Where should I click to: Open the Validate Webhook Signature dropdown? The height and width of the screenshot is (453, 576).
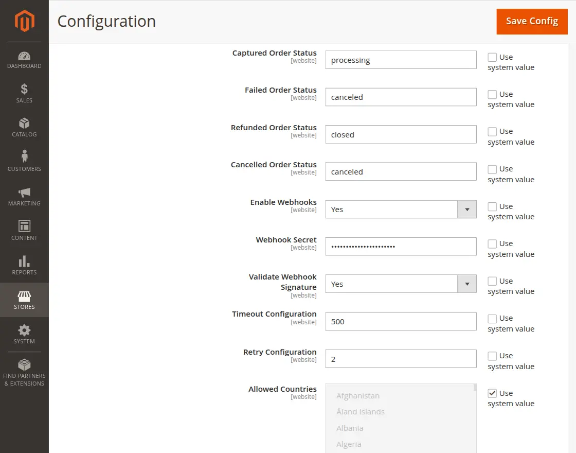(401, 284)
